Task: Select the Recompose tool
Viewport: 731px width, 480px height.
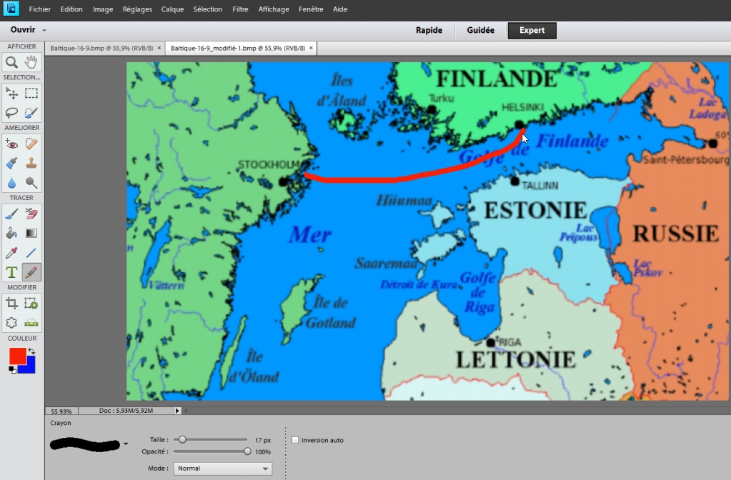Action: [31, 304]
